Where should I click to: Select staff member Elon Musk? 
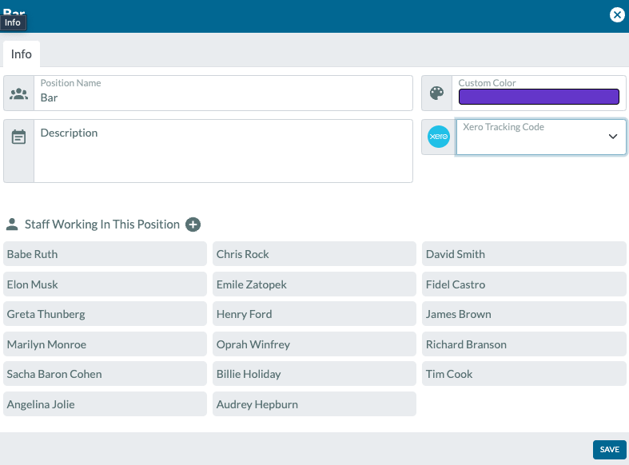tap(105, 284)
